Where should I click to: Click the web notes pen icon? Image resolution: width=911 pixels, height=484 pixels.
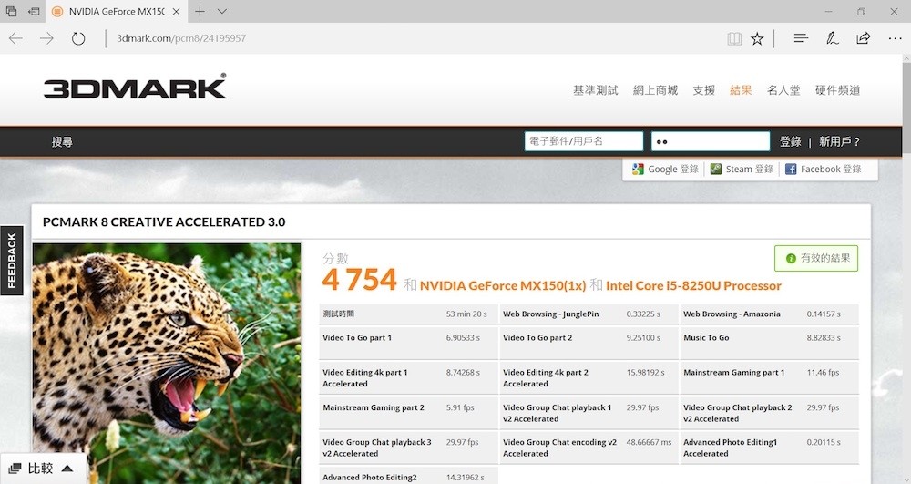pyautogui.click(x=832, y=38)
